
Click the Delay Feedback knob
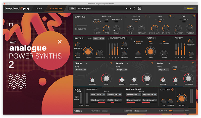click(188, 78)
